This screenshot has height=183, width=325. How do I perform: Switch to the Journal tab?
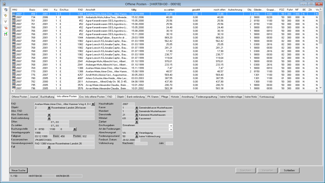[x=34, y=97]
